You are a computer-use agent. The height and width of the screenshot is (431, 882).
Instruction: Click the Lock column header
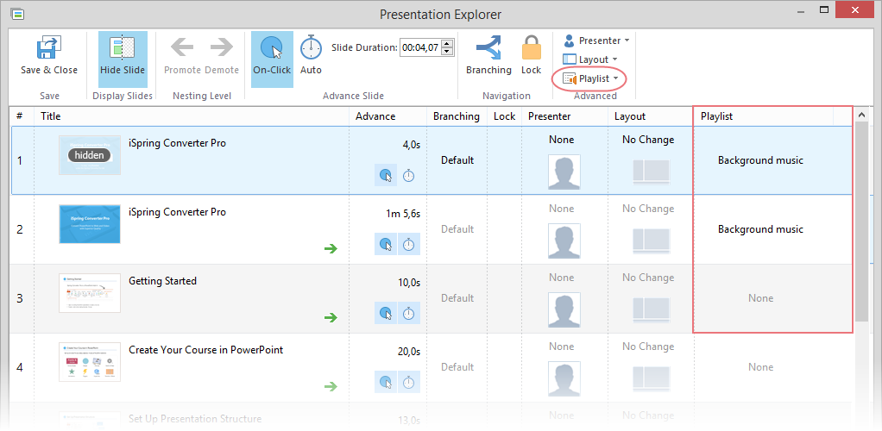pos(504,116)
